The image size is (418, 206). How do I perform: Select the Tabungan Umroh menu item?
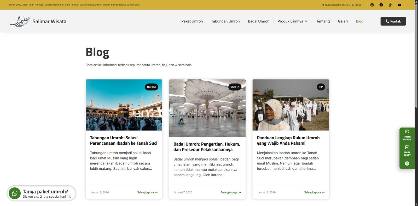(x=225, y=21)
